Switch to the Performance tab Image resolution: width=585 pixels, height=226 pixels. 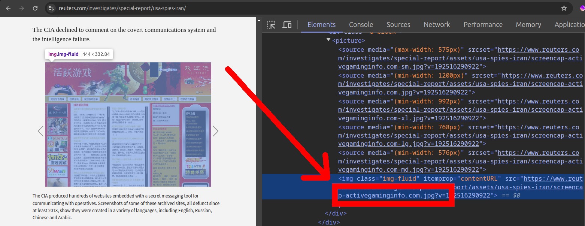(x=483, y=25)
